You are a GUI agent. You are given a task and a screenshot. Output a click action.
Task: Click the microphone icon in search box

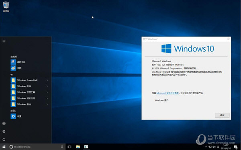coord(62,147)
